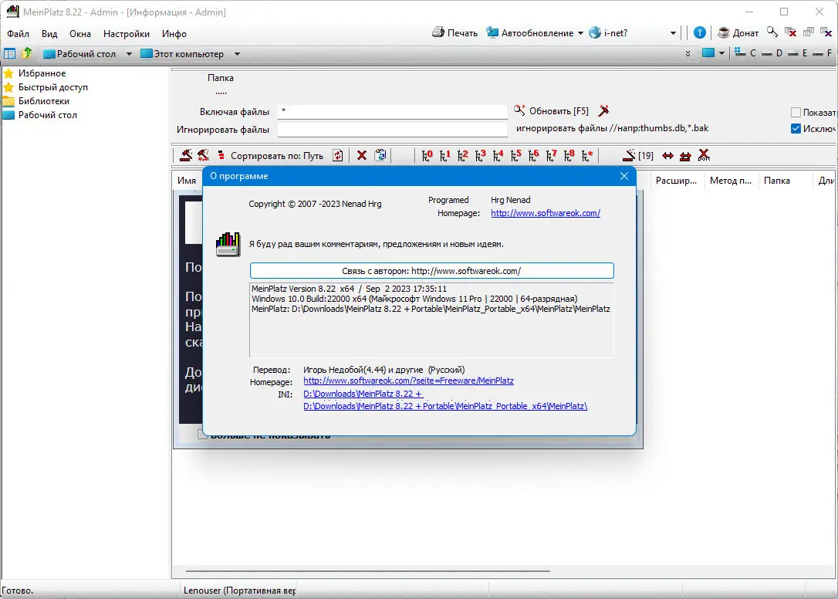This screenshot has height=599, width=838.
Task: Click the magnifying glass search icon
Action: [772, 32]
